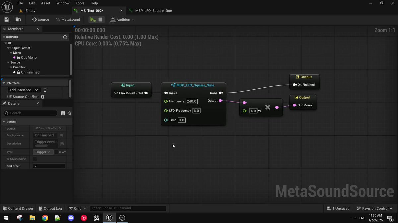The image size is (398, 223).
Task: Open Details panel settings gear
Action: pyautogui.click(x=69, y=113)
